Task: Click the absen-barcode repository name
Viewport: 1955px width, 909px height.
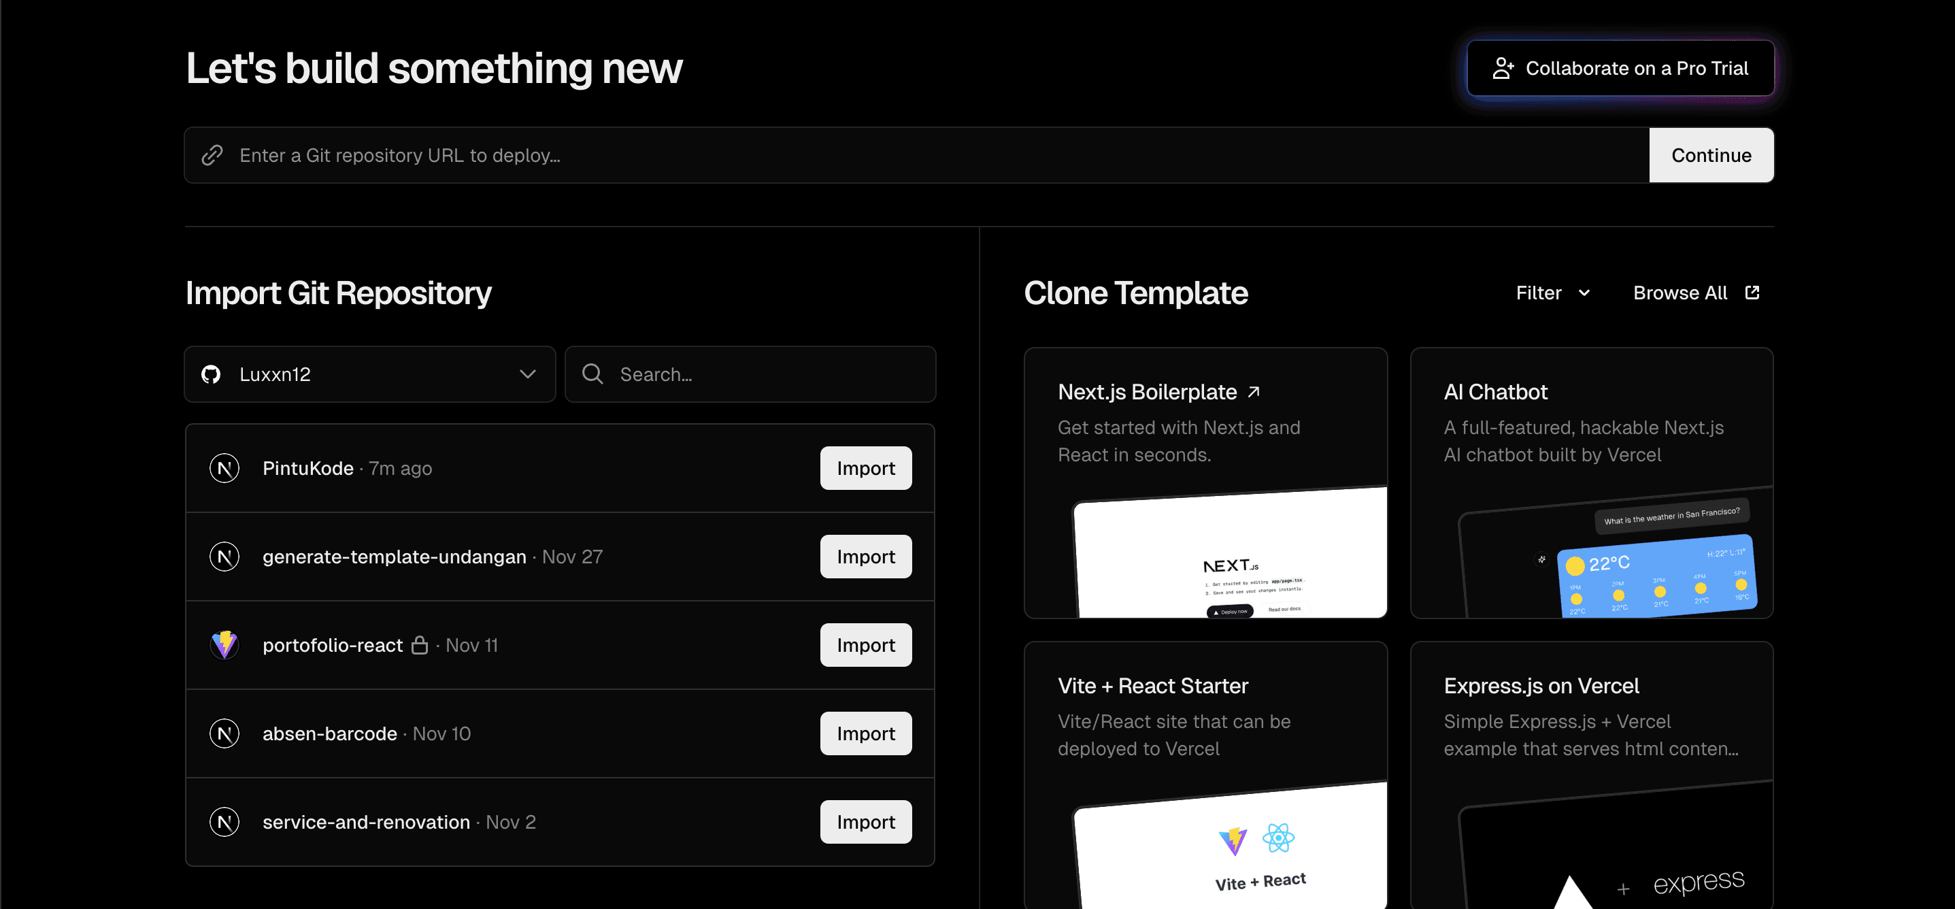Action: point(330,733)
